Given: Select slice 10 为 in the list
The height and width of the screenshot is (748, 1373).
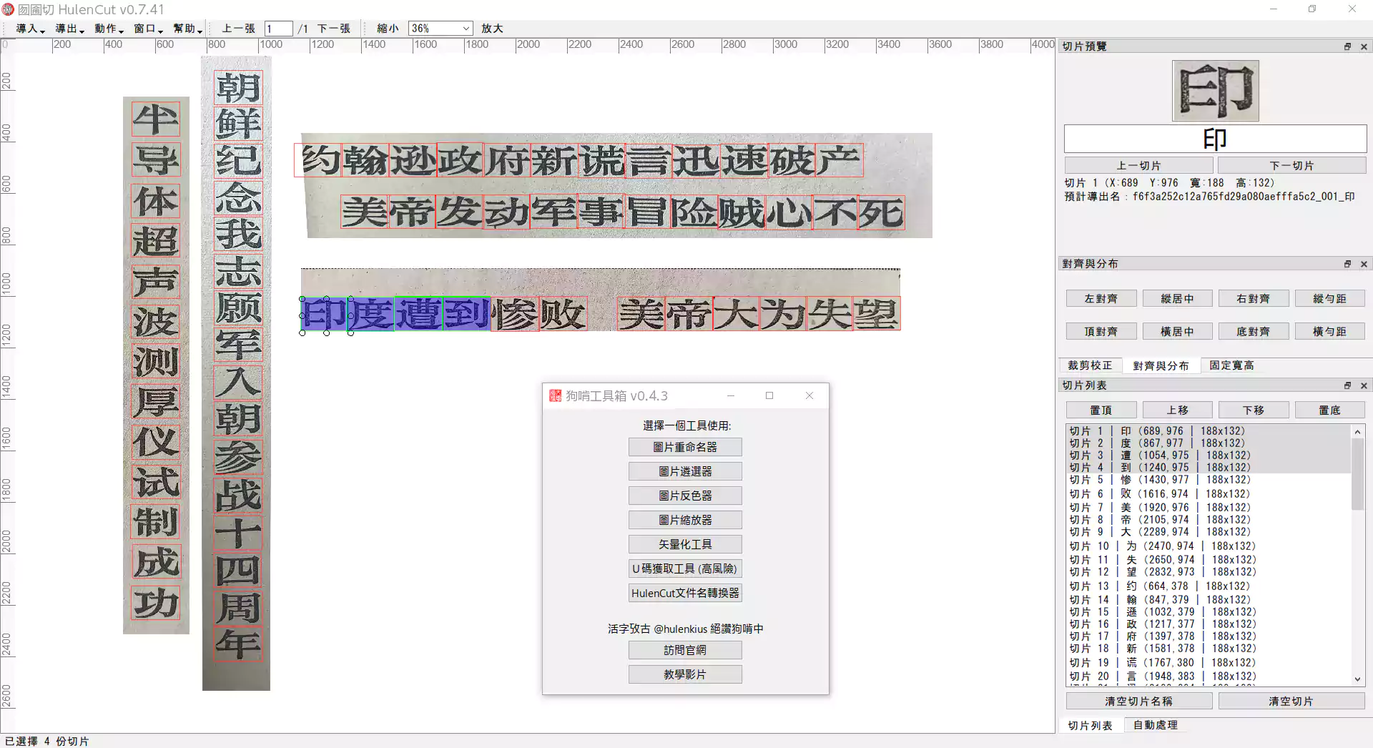Looking at the screenshot, I should click(x=1209, y=546).
